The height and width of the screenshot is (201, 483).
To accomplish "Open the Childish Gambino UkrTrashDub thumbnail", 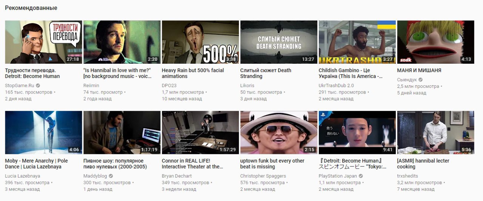I will point(357,42).
